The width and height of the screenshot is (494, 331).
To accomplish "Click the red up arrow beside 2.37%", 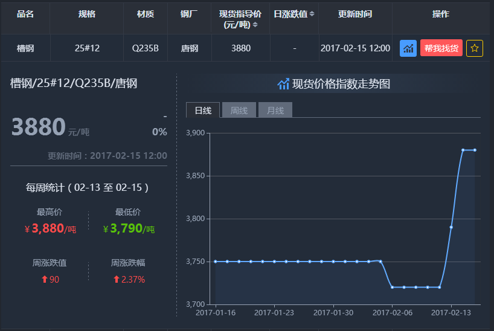I will click(x=116, y=280).
